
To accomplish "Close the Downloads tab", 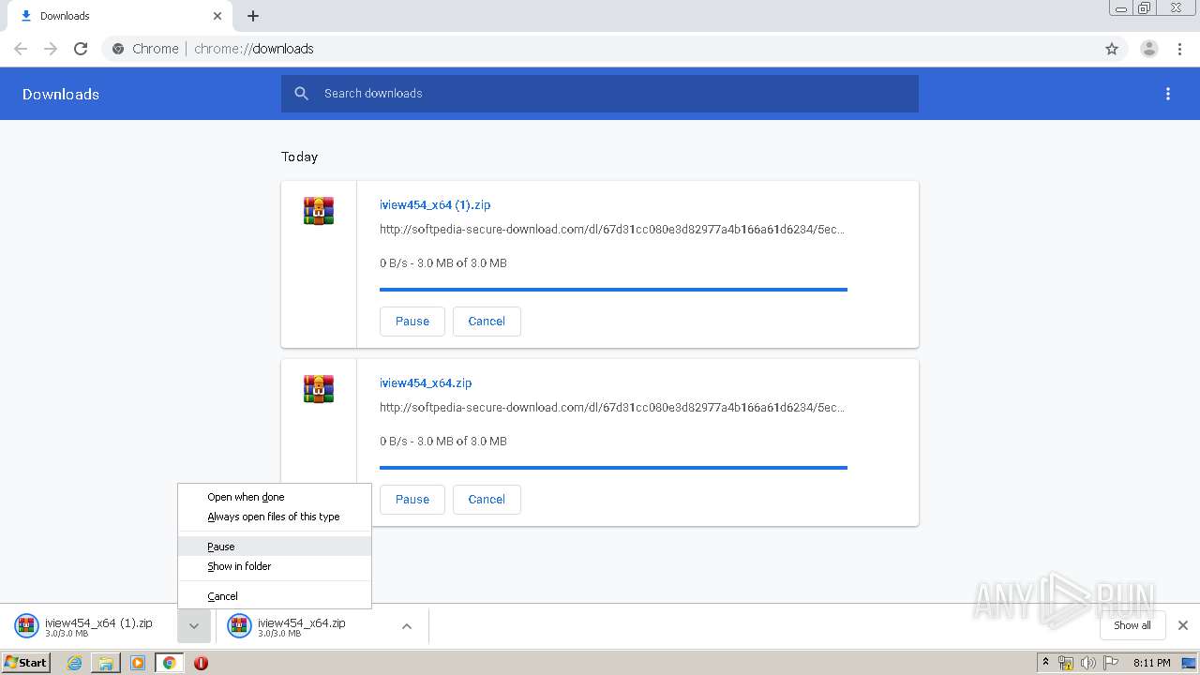I will 217,16.
